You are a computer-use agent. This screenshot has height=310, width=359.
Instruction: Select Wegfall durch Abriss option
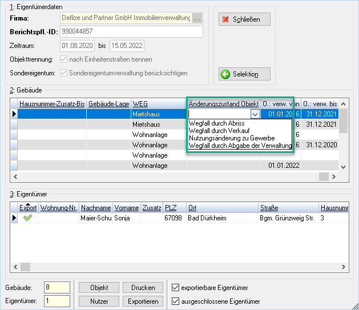216,123
